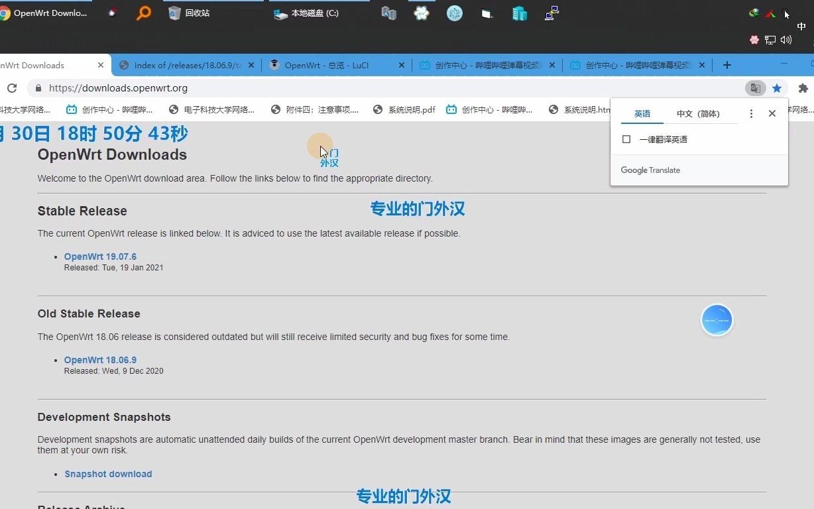Viewport: 814px width, 509px height.
Task: Click the Google Translate icon in address bar
Action: [x=755, y=88]
